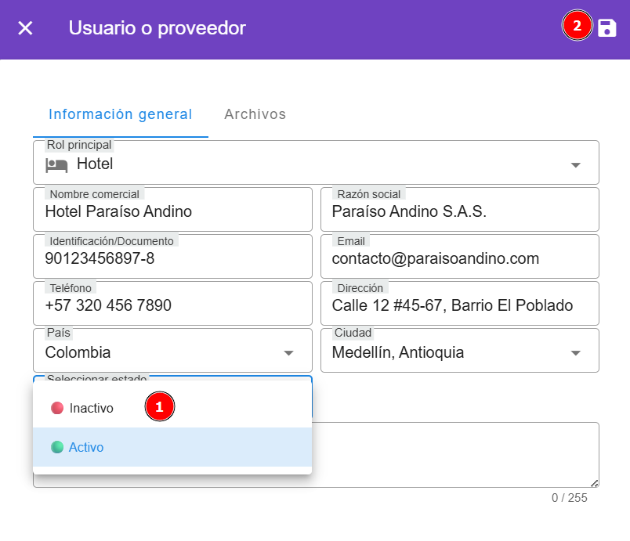Click the Dirección input field

click(459, 305)
